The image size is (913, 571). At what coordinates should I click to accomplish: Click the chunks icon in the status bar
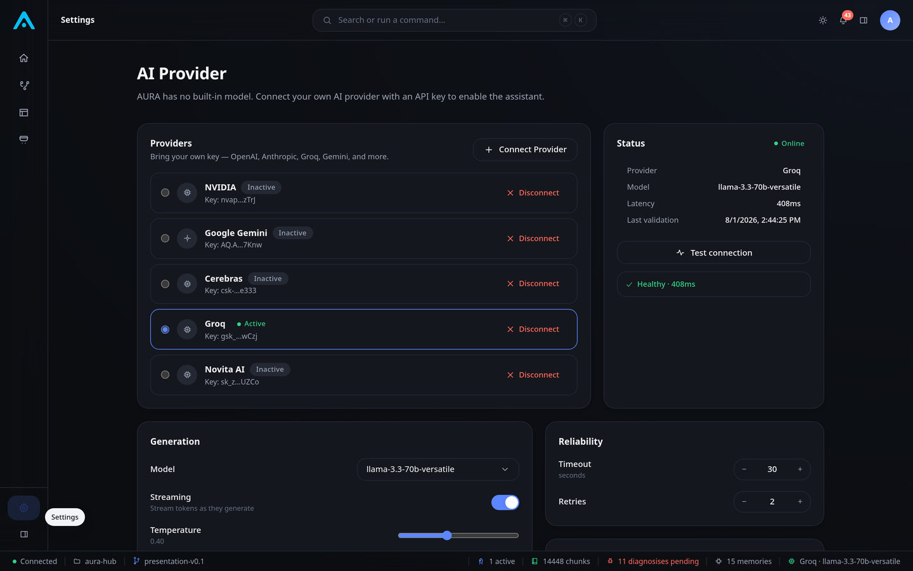point(534,561)
